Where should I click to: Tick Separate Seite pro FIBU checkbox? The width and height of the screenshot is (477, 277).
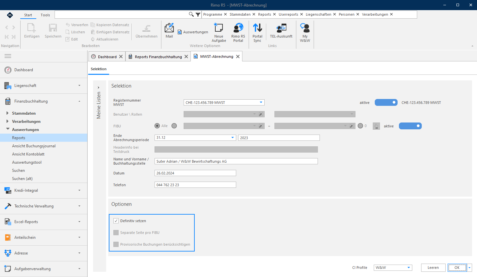click(116, 233)
